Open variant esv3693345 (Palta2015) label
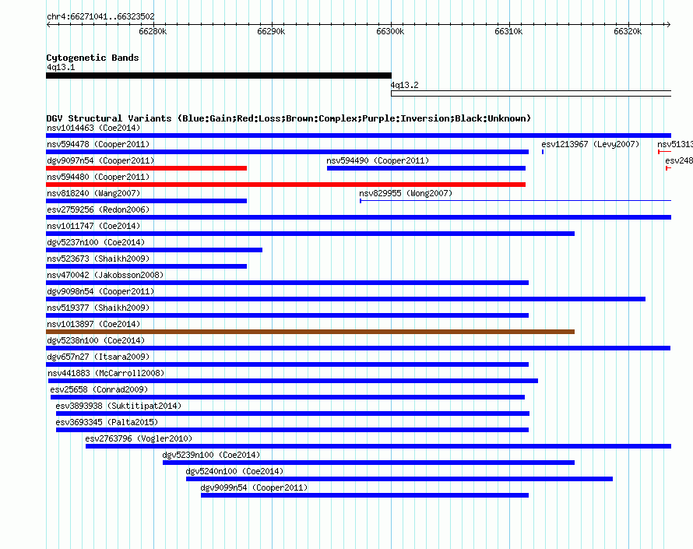 (x=107, y=422)
